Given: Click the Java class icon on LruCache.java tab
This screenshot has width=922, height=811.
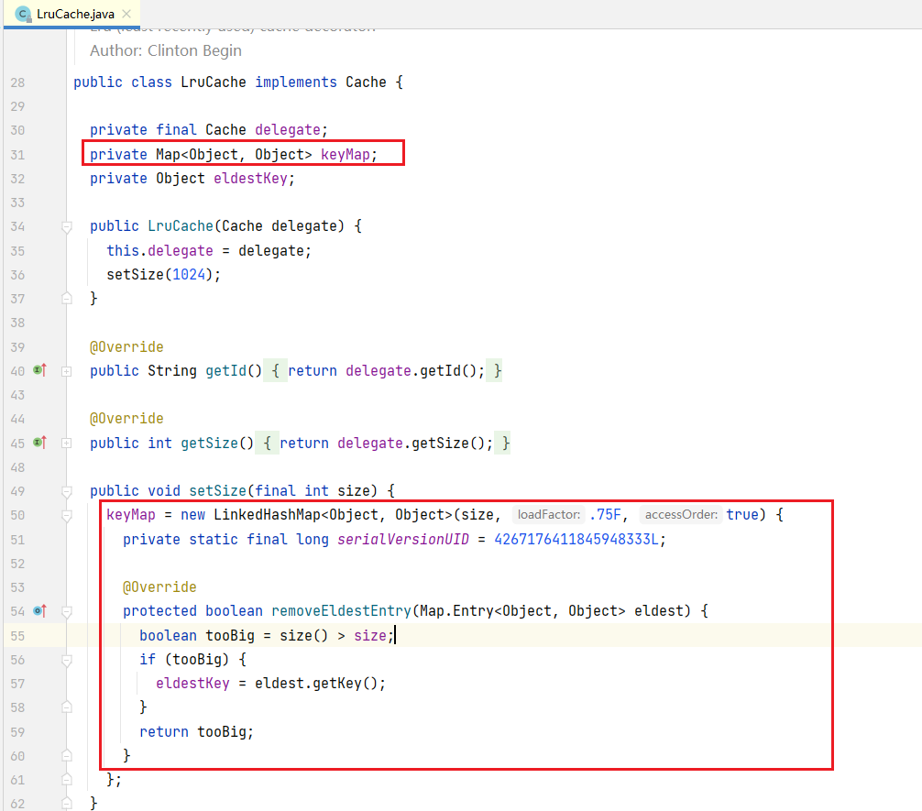Looking at the screenshot, I should coord(23,14).
